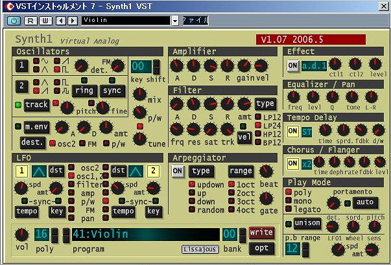Select oscillator 1 sawtooth waveform

coord(57,61)
